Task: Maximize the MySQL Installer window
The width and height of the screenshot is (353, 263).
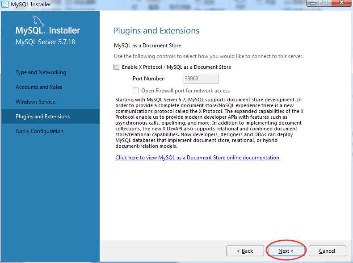Action: 325,3
